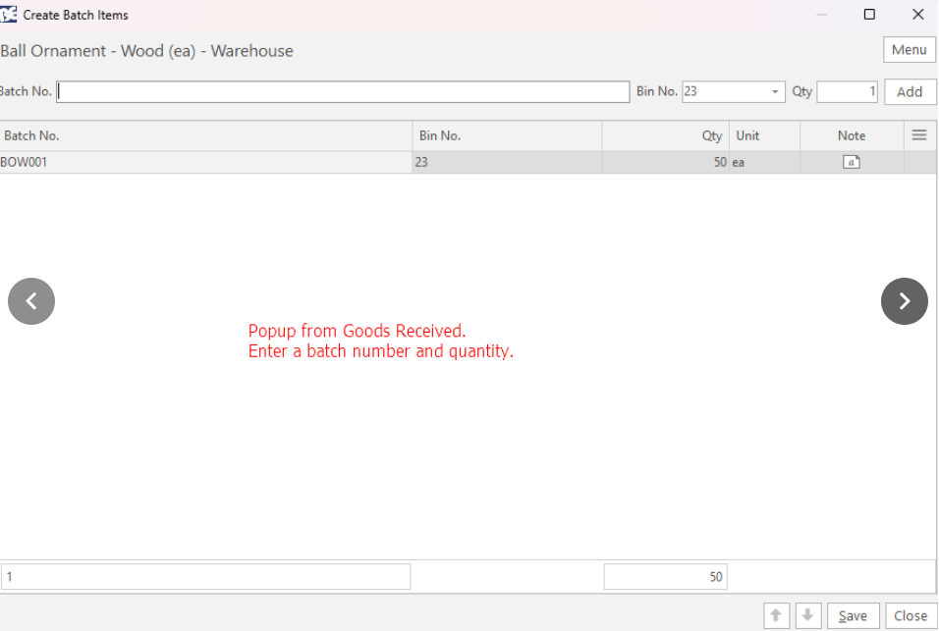The height and width of the screenshot is (631, 939).
Task: Move selected row up arrow
Action: click(x=776, y=615)
